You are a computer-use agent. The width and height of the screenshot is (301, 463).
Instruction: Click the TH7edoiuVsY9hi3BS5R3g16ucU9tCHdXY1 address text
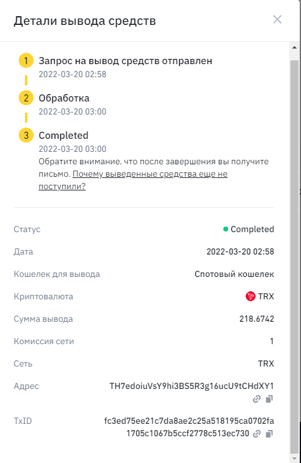(192, 386)
